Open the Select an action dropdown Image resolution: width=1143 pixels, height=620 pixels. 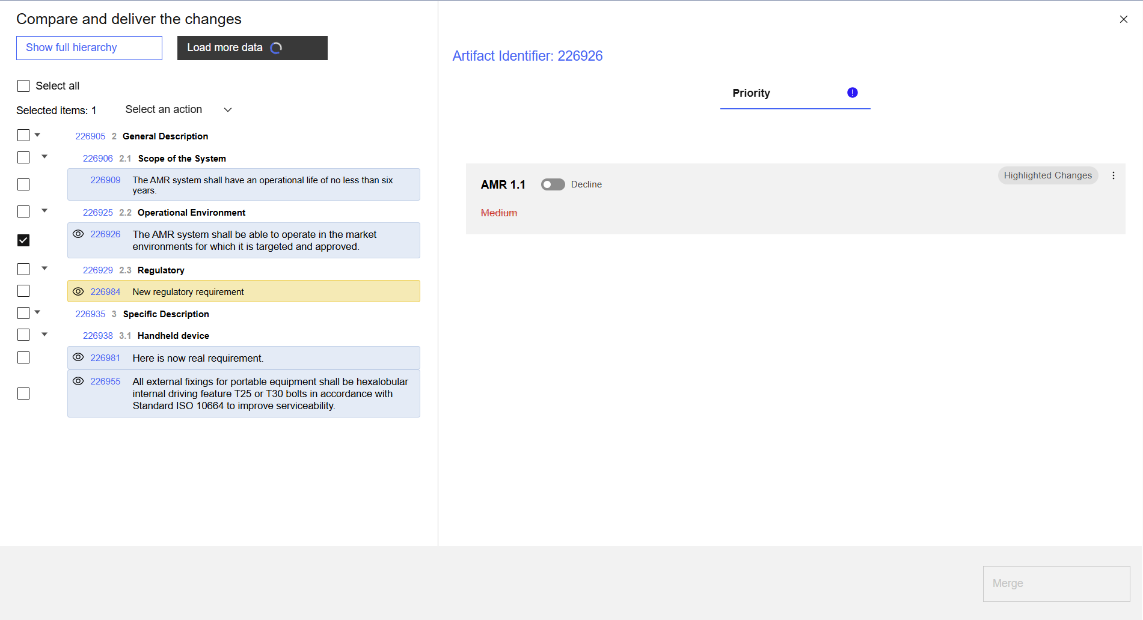(178, 109)
